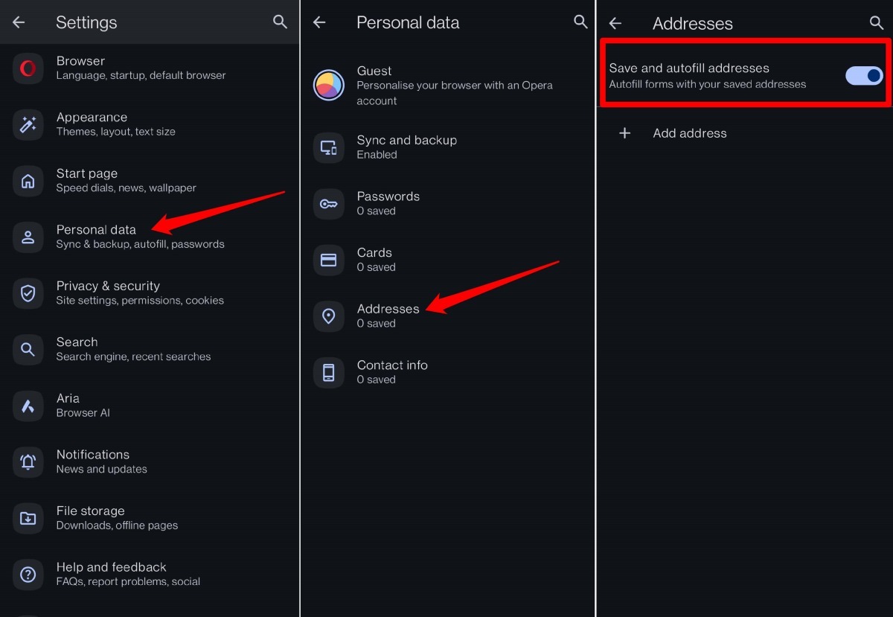Open Sync and backup
893x617 pixels.
448,147
